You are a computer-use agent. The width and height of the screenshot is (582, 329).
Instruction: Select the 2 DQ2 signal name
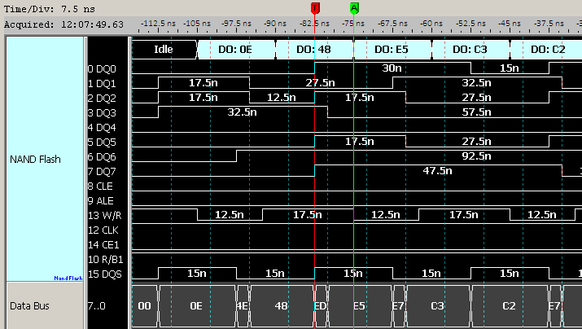click(x=102, y=99)
